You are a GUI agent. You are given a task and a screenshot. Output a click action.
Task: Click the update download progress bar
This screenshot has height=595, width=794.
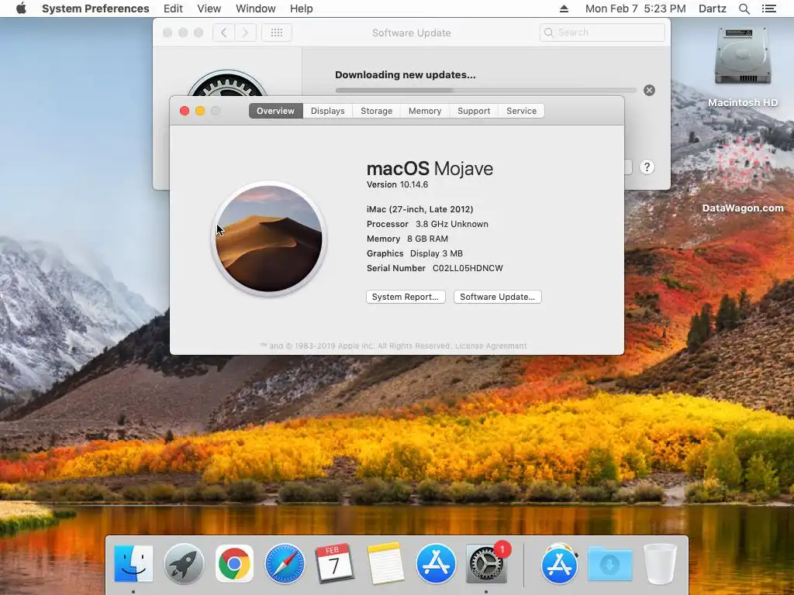(485, 90)
